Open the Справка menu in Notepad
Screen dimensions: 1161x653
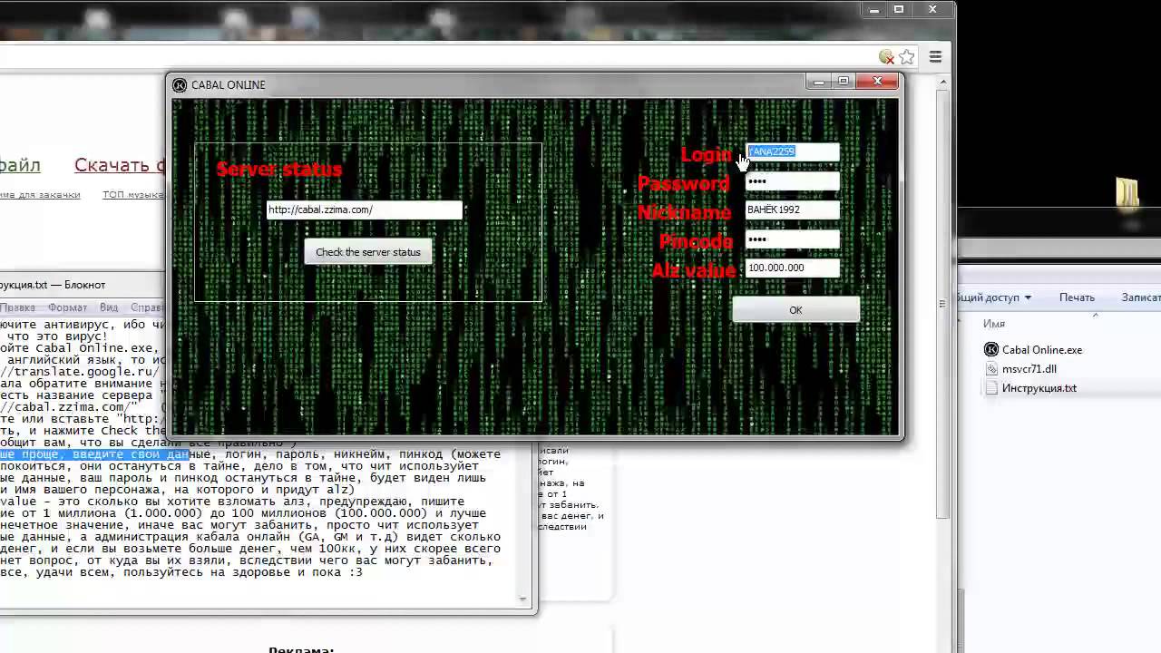click(147, 307)
